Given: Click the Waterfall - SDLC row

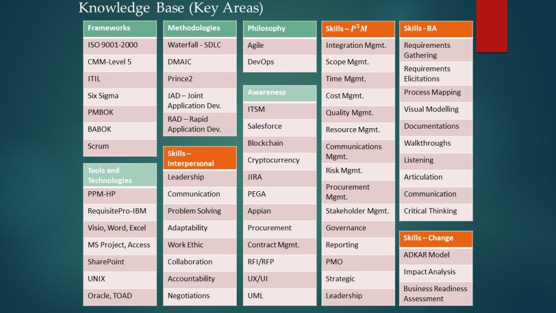Looking at the screenshot, I should click(x=199, y=45).
